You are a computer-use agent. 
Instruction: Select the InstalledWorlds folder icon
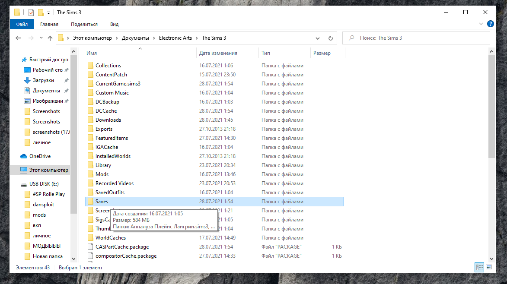coord(90,156)
